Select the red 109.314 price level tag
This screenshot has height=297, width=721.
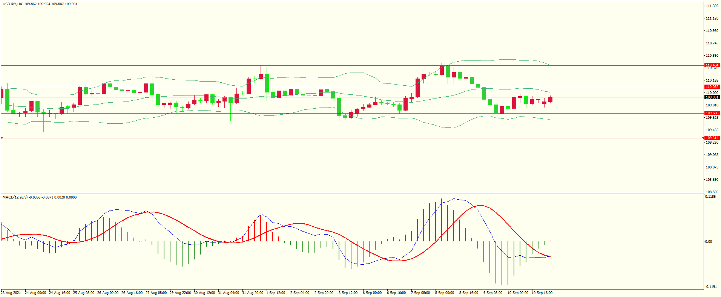pyautogui.click(x=712, y=138)
